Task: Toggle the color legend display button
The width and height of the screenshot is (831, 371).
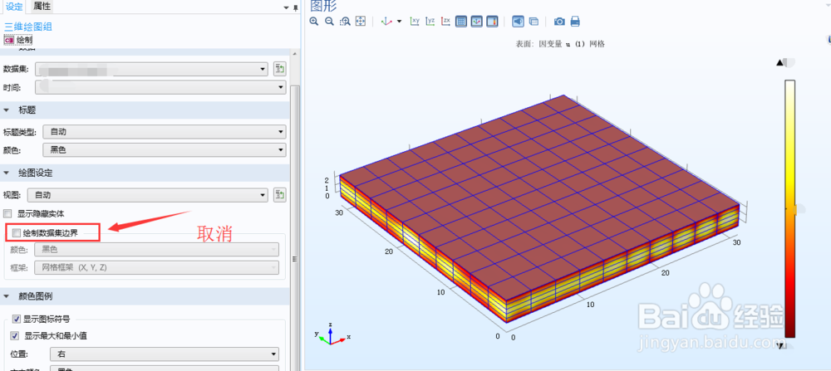Action: tap(492, 22)
